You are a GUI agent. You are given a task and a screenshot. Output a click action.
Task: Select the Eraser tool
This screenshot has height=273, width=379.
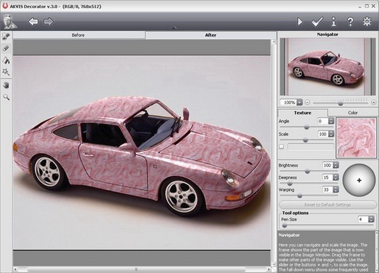click(x=6, y=48)
